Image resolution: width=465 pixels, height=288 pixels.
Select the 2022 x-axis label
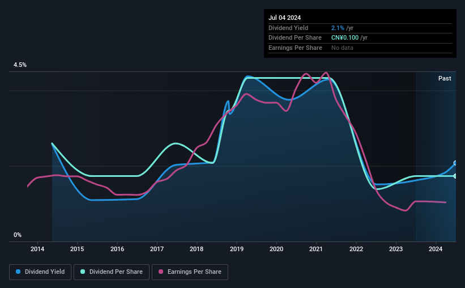[356, 249]
